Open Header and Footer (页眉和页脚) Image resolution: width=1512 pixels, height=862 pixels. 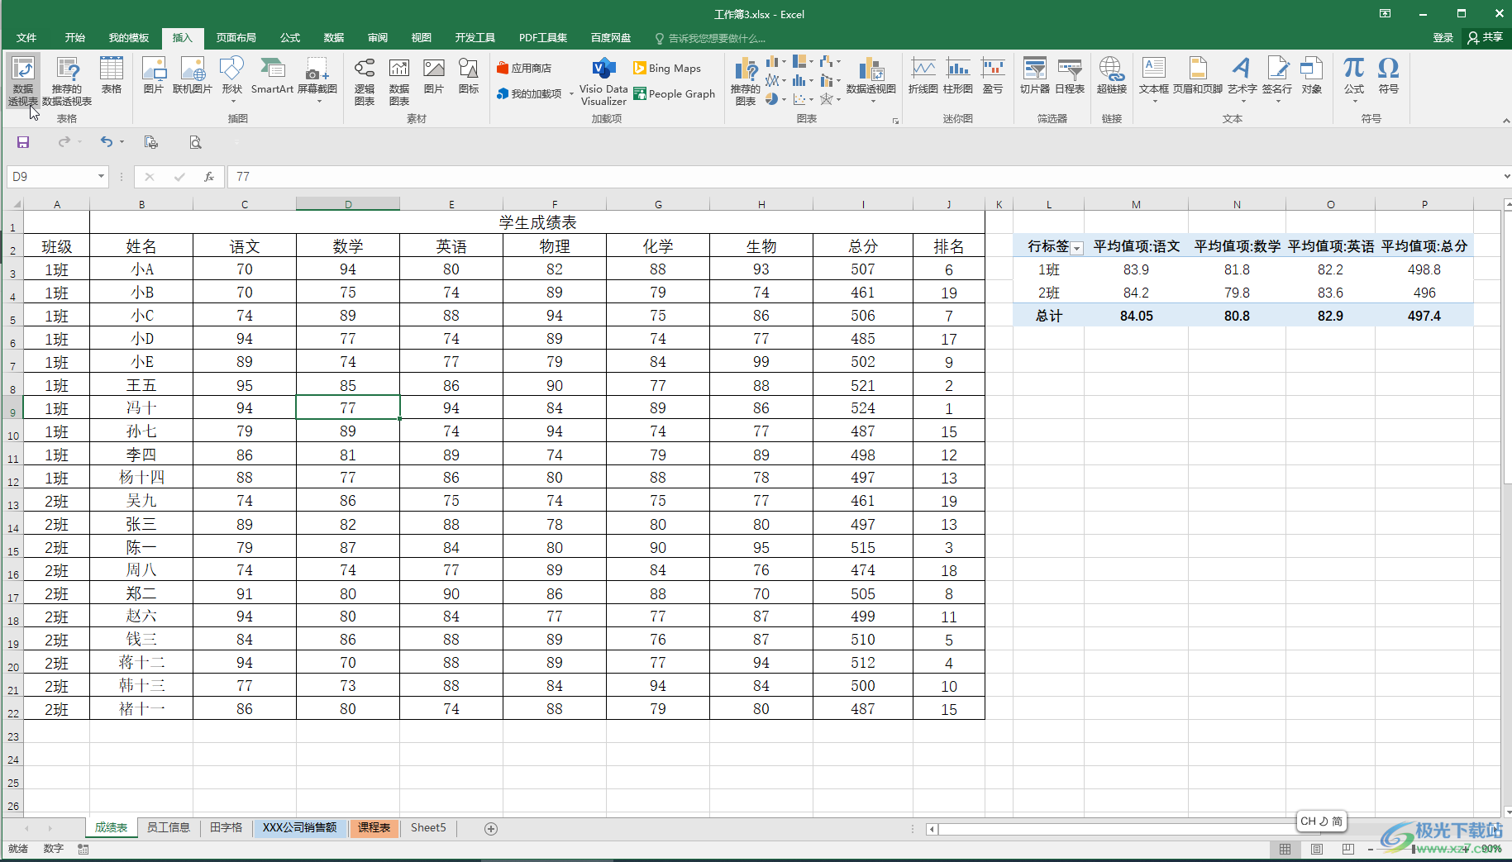pyautogui.click(x=1198, y=75)
